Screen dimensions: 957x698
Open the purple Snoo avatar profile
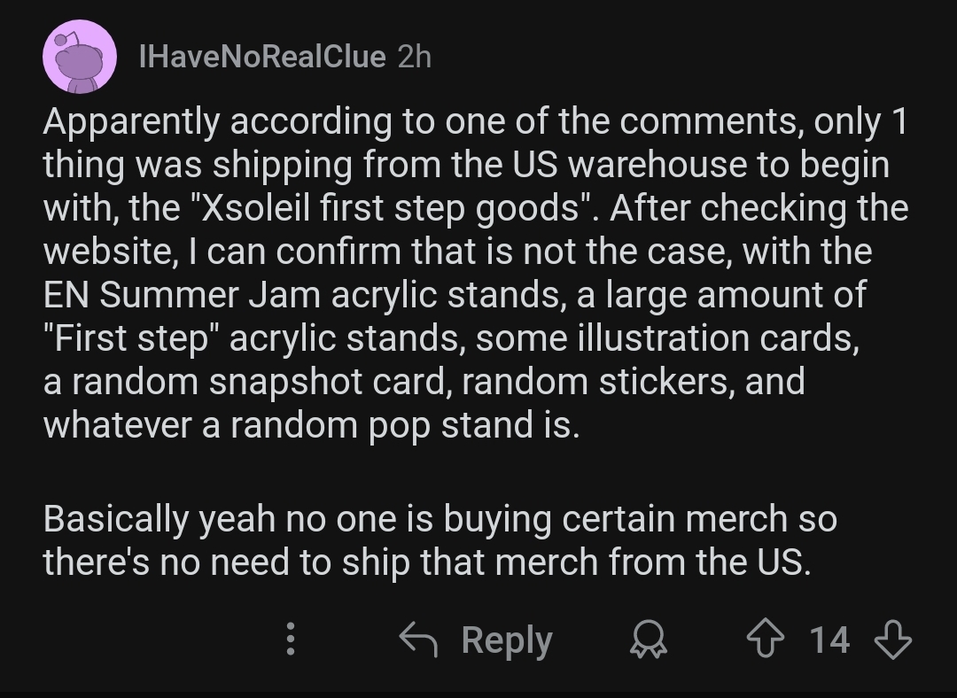point(80,56)
